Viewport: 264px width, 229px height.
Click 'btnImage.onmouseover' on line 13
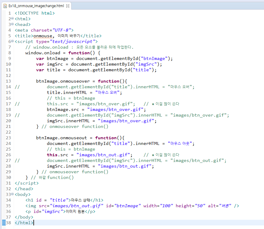[63, 81]
